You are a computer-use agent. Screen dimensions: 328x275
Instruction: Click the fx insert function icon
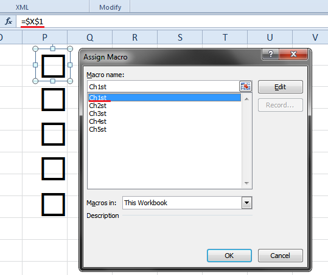[x=9, y=21]
